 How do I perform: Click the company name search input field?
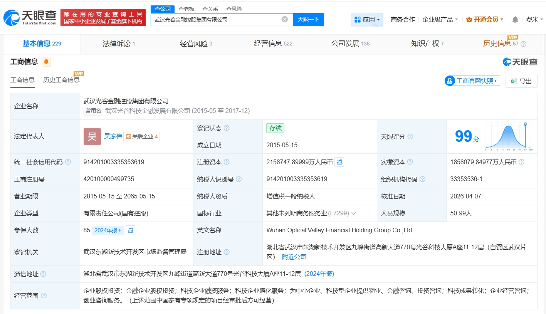click(x=216, y=19)
